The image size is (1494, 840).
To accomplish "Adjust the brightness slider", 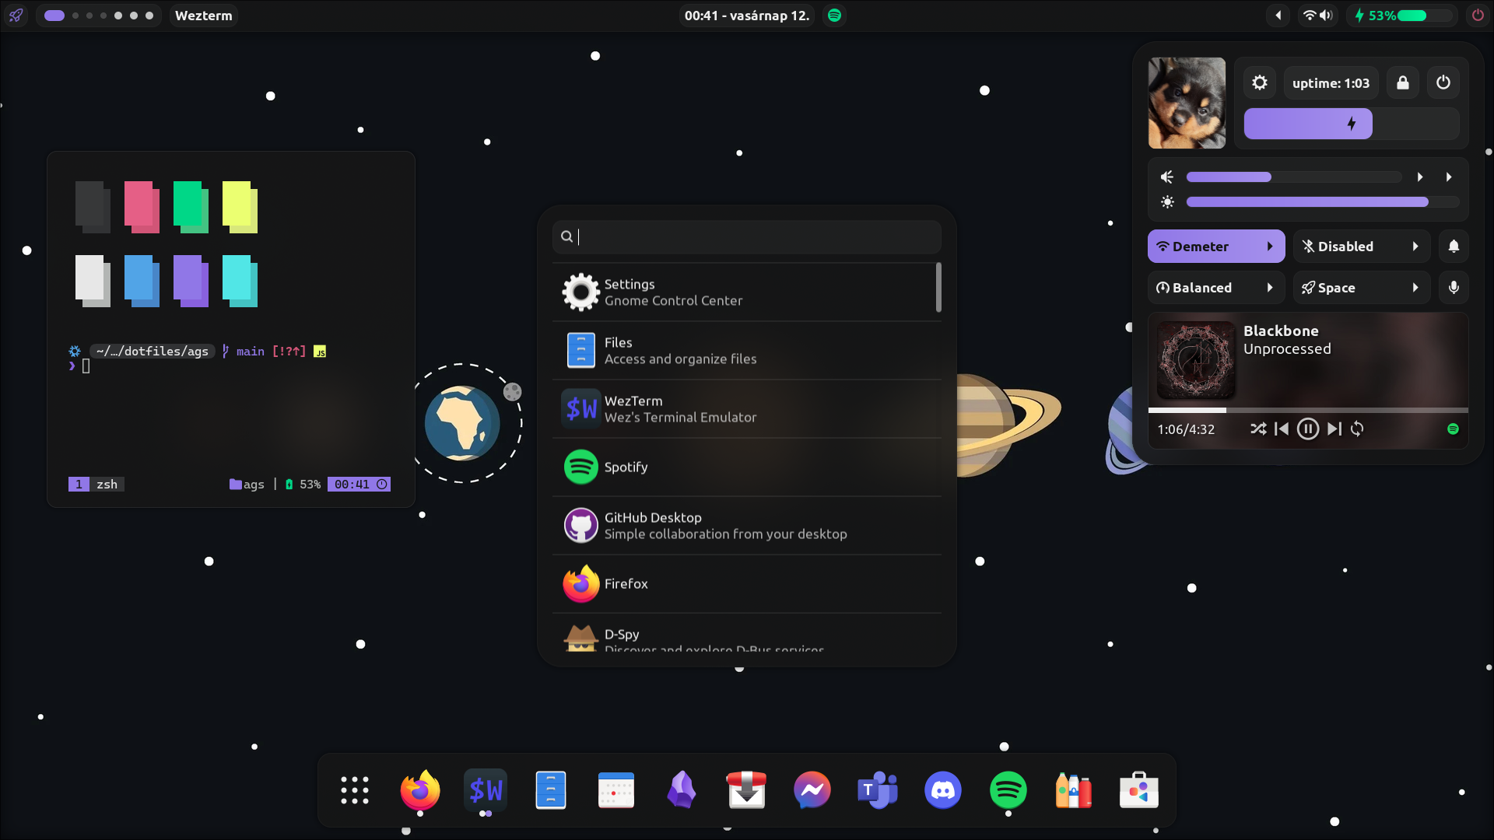I will [1321, 202].
